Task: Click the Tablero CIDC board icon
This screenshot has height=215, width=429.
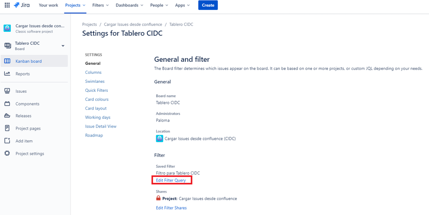Action: click(7, 45)
